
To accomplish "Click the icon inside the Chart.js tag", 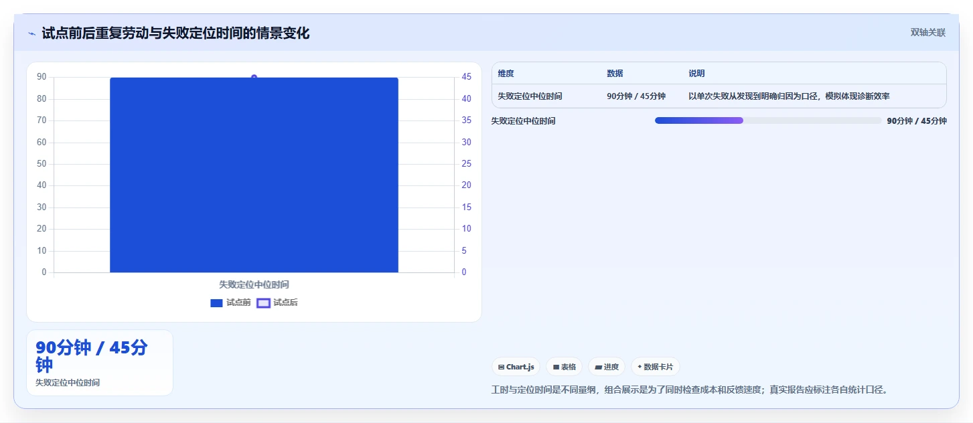I will (501, 367).
